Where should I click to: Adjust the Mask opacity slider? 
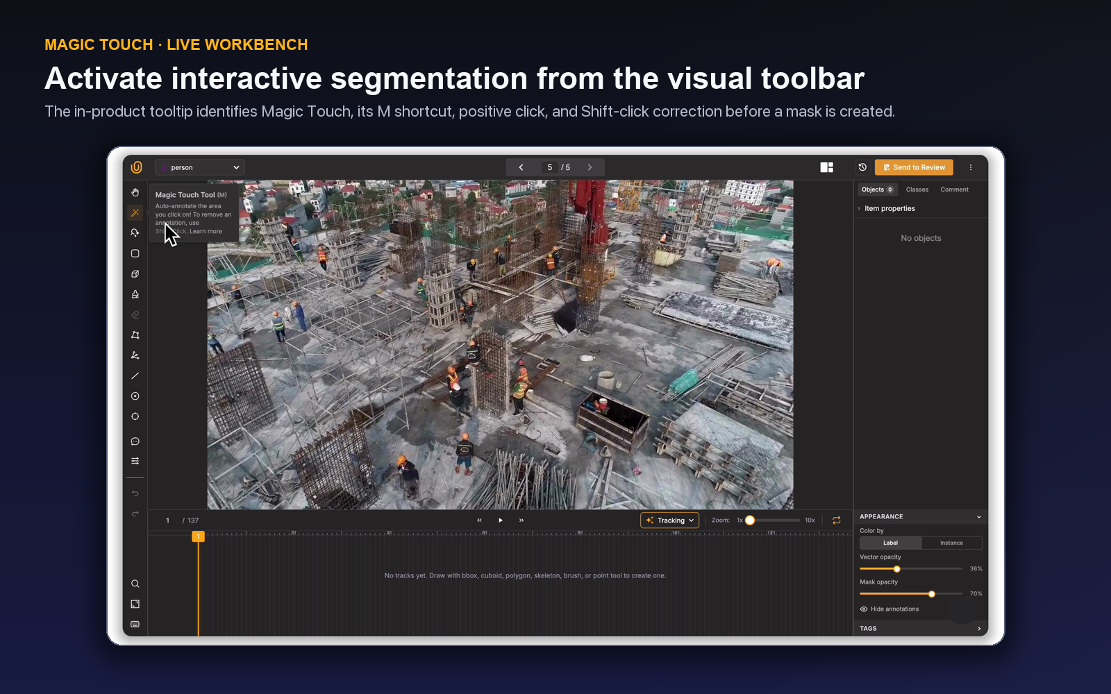pyautogui.click(x=911, y=594)
